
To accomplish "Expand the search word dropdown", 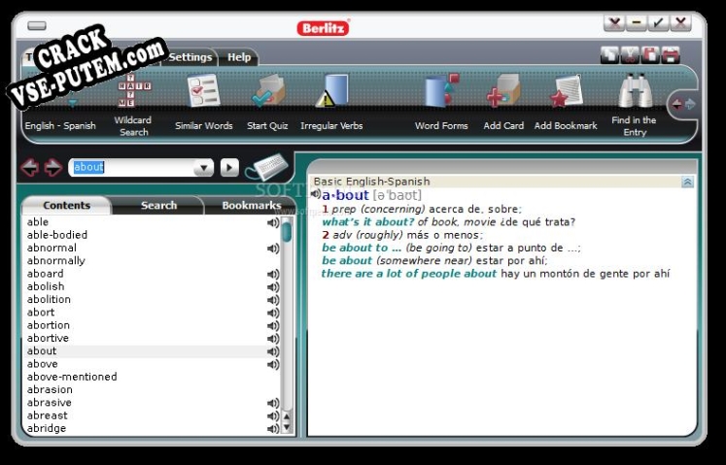I will (x=202, y=168).
